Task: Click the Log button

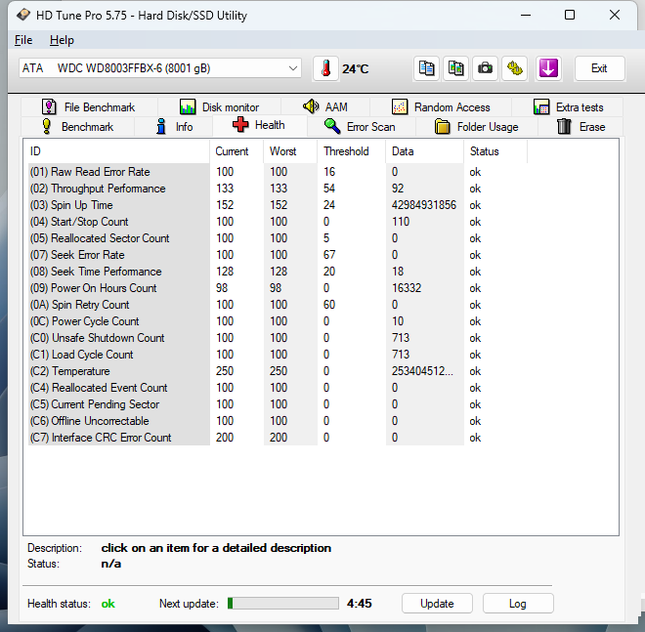Action: (x=518, y=604)
